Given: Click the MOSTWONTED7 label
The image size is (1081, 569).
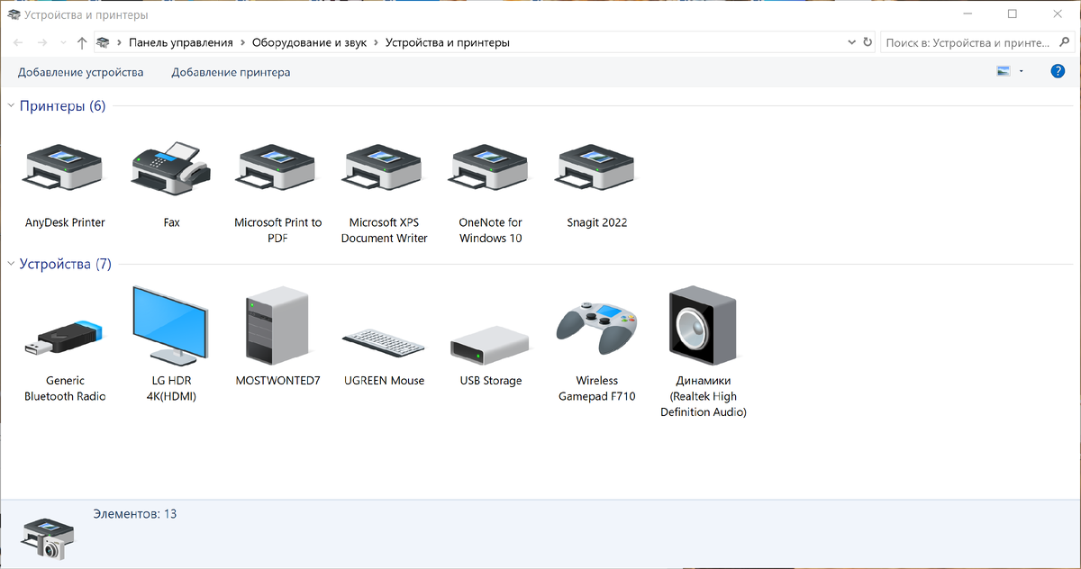Looking at the screenshot, I should pos(277,381).
